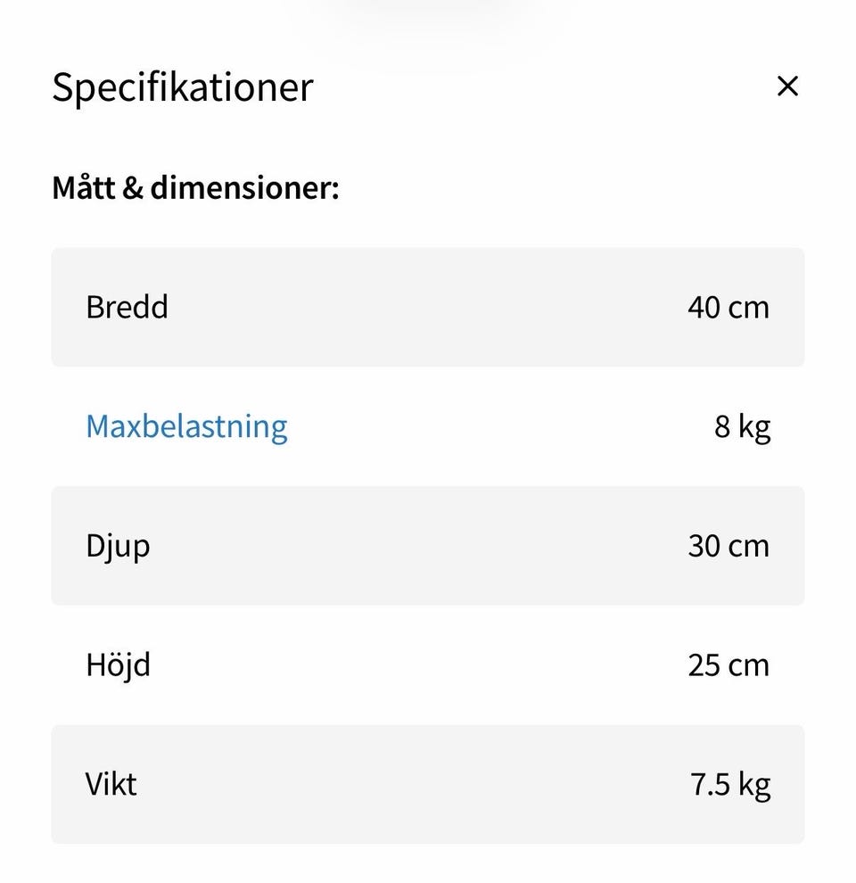
Task: Click the word dimensioner in the section heading
Action: [x=243, y=188]
